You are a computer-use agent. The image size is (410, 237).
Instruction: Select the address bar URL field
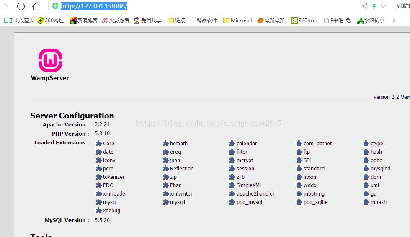click(94, 6)
